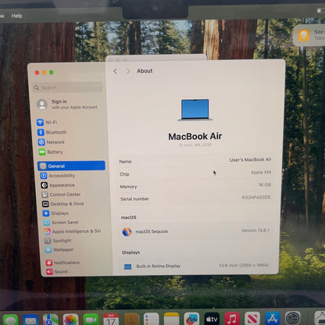Open Bluetooth settings pane

[x=52, y=132]
